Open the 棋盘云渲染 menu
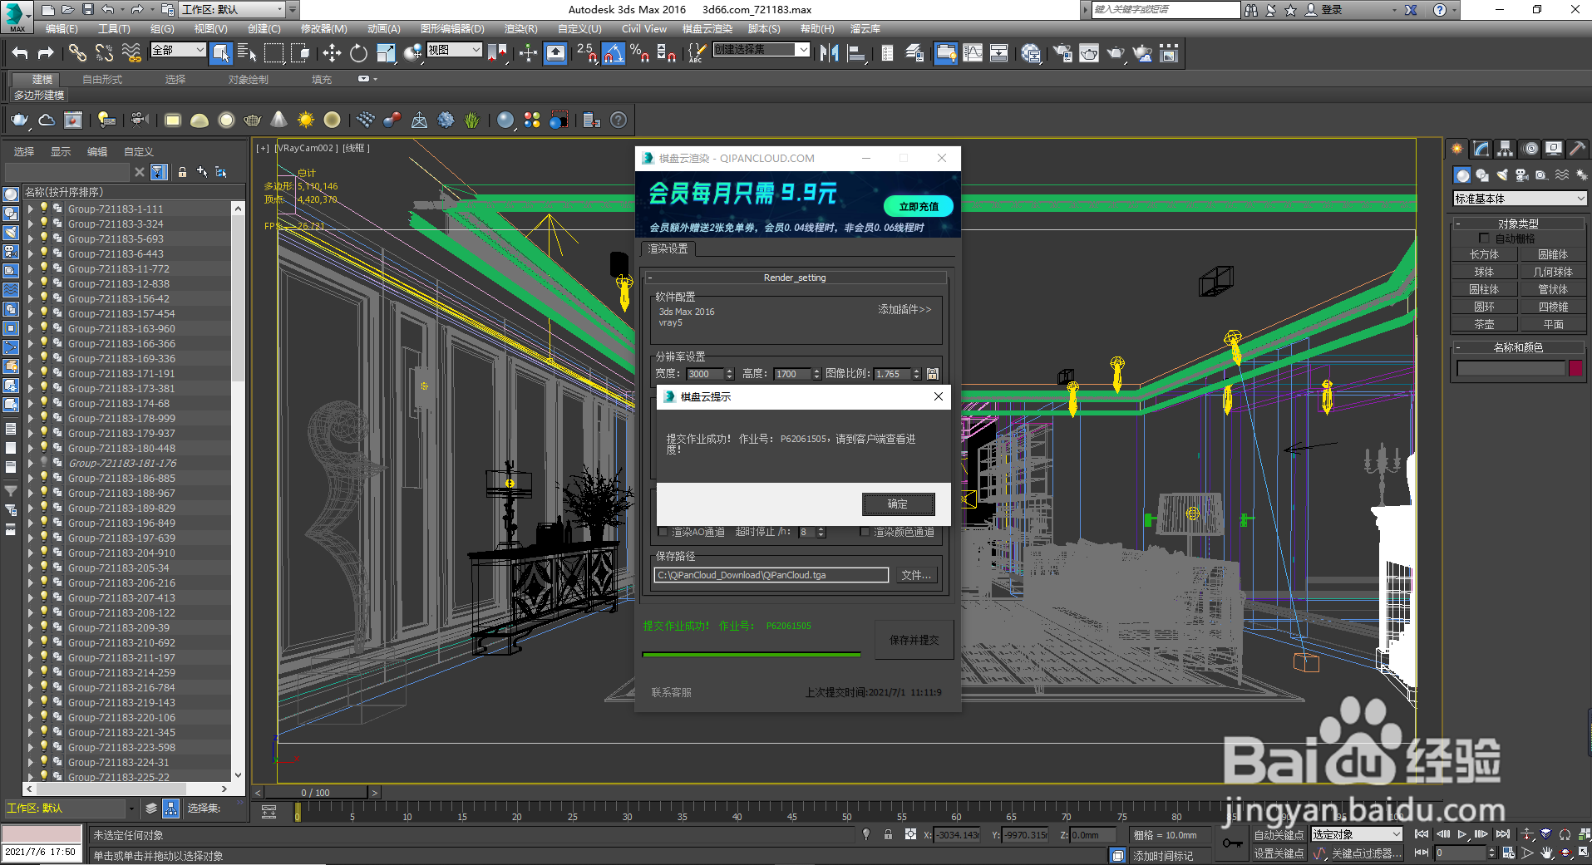The image size is (1592, 865). coord(707,28)
